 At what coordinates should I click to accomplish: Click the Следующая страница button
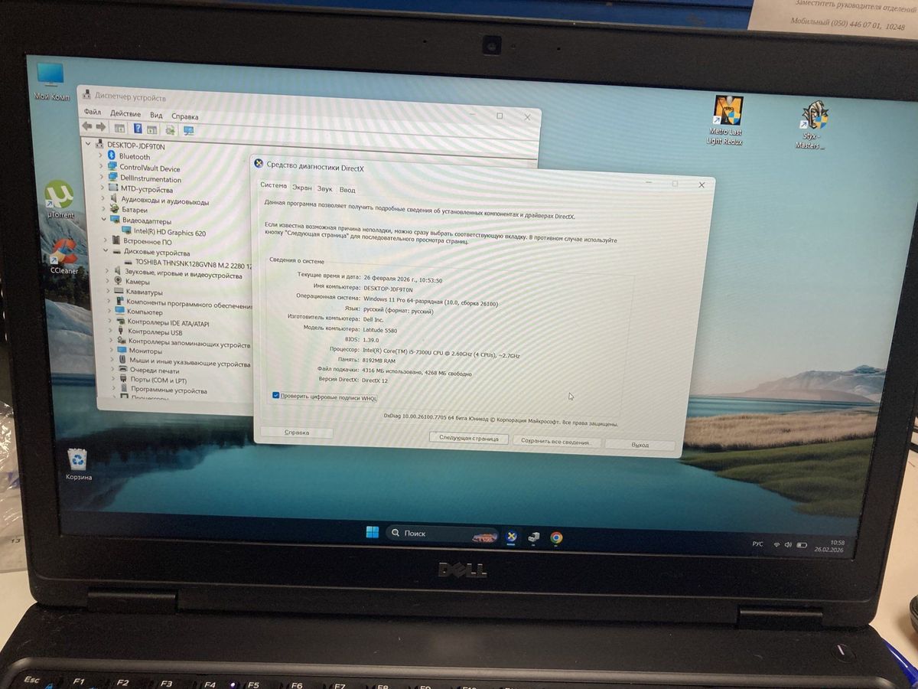point(468,439)
